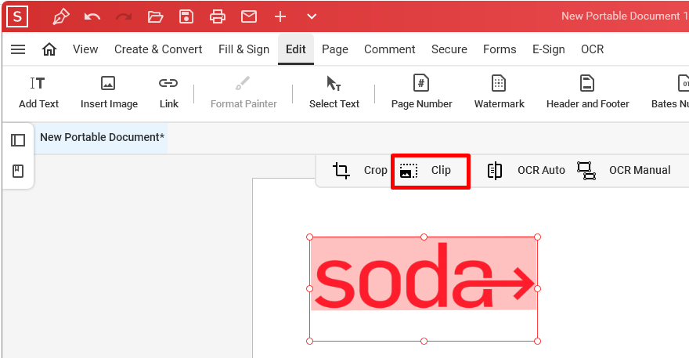Click the Format Painter tool
The image size is (689, 358).
click(x=243, y=92)
